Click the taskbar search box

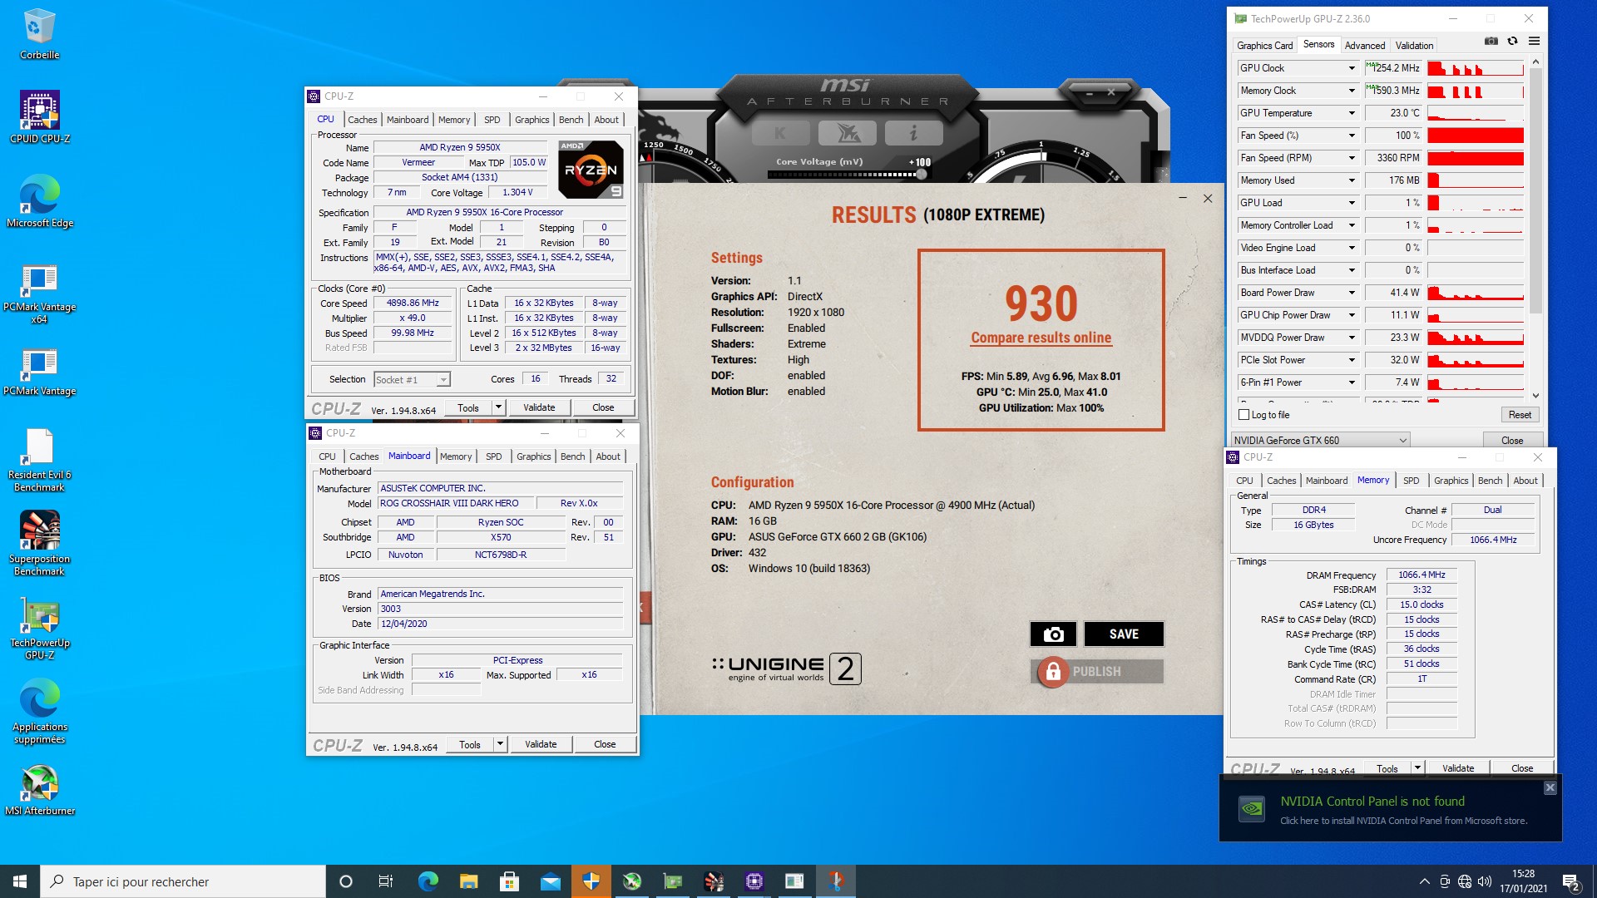point(183,881)
